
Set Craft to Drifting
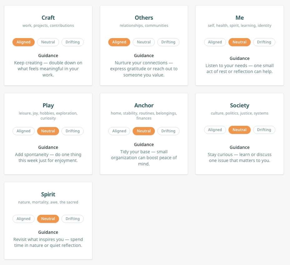[x=72, y=42]
